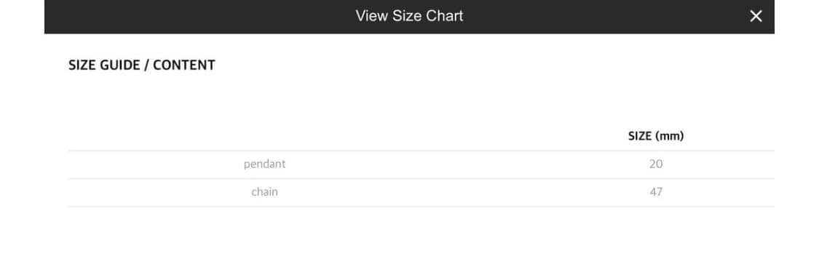Close the View Size Chart dialog
This screenshot has height=267, width=819.
756,16
